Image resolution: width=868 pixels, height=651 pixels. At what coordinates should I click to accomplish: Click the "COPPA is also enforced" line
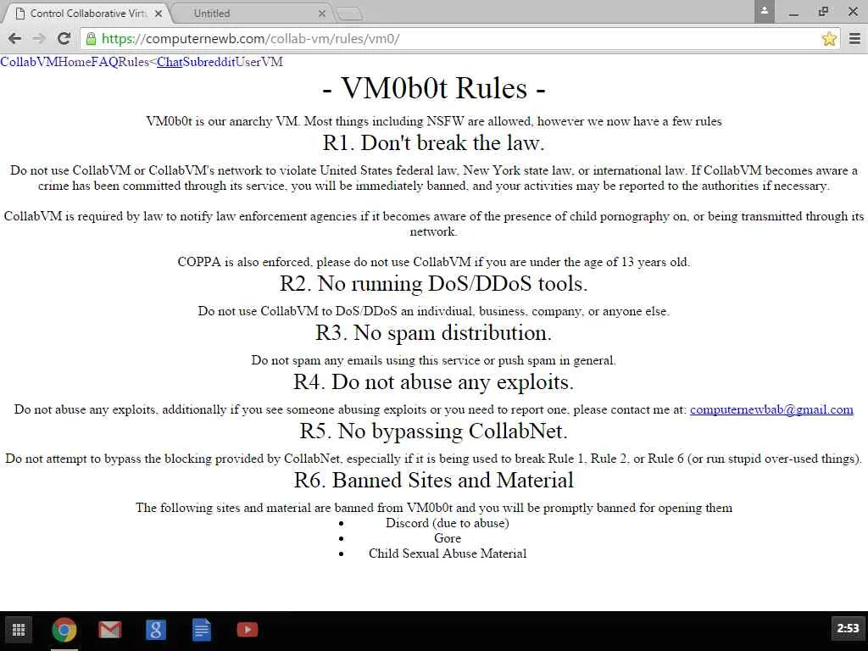pos(434,262)
